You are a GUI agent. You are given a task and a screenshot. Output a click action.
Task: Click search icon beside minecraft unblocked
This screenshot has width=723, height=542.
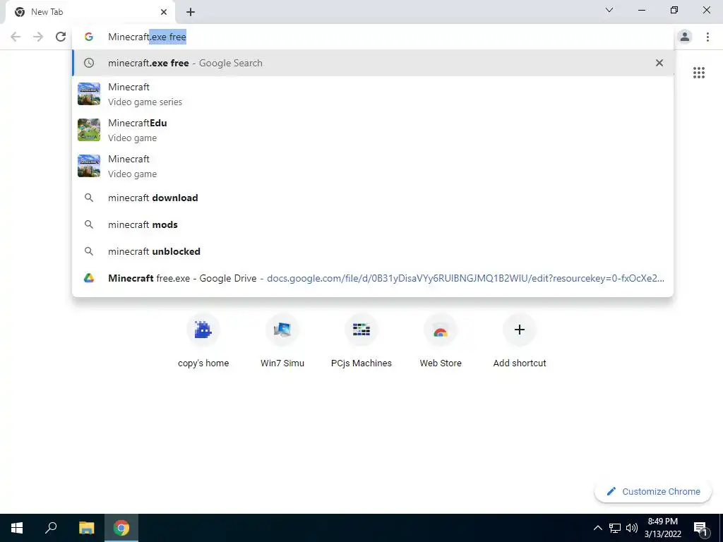pos(89,251)
